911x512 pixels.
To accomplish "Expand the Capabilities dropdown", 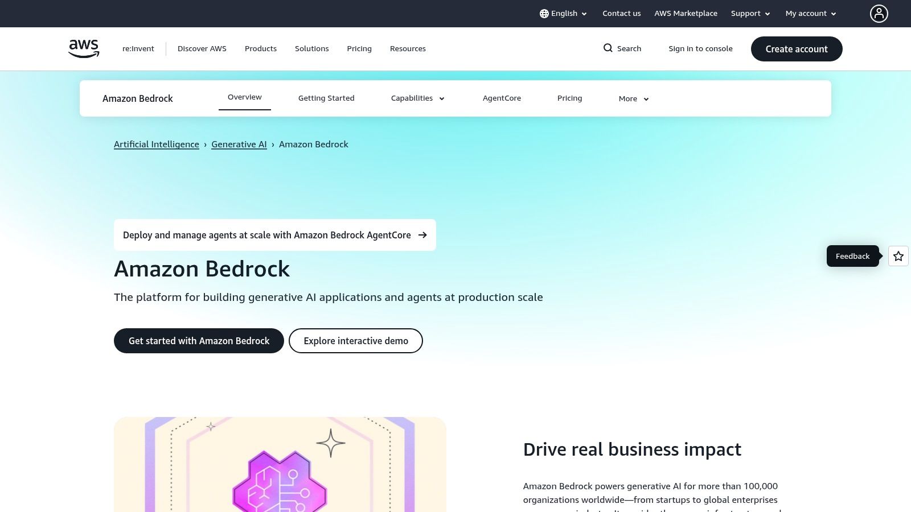I will [x=417, y=98].
